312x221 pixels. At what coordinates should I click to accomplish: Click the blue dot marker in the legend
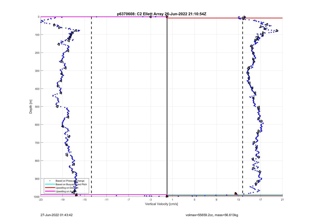pyautogui.click(x=49, y=181)
